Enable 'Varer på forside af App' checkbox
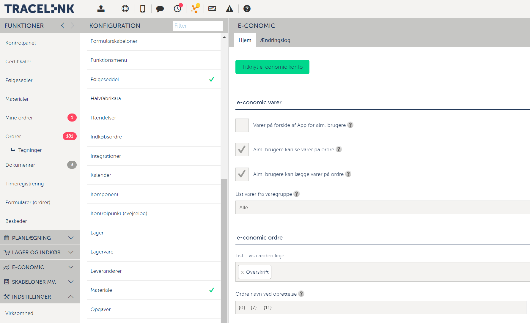The width and height of the screenshot is (530, 323). [x=242, y=125]
